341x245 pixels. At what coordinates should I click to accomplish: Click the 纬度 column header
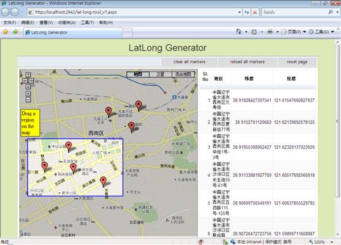249,79
